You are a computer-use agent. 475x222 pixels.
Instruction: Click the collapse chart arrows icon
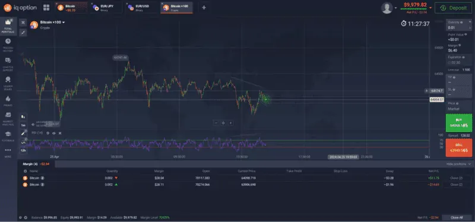click(x=23, y=33)
